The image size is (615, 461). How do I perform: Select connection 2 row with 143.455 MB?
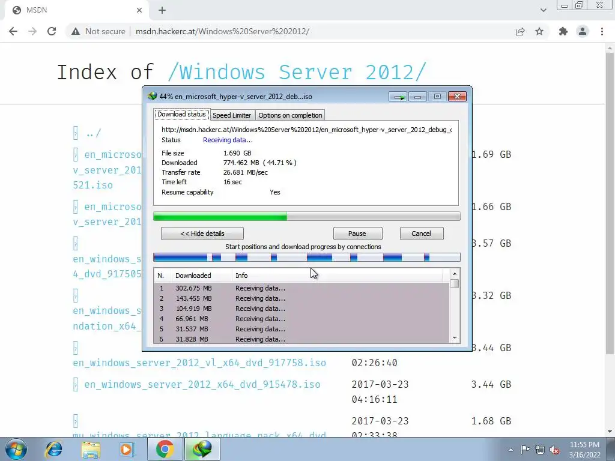click(301, 298)
